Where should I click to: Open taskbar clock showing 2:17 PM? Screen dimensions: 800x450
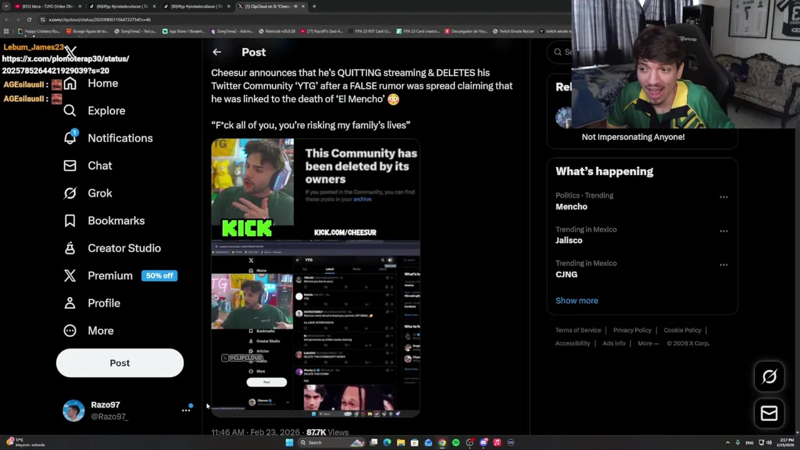786,442
